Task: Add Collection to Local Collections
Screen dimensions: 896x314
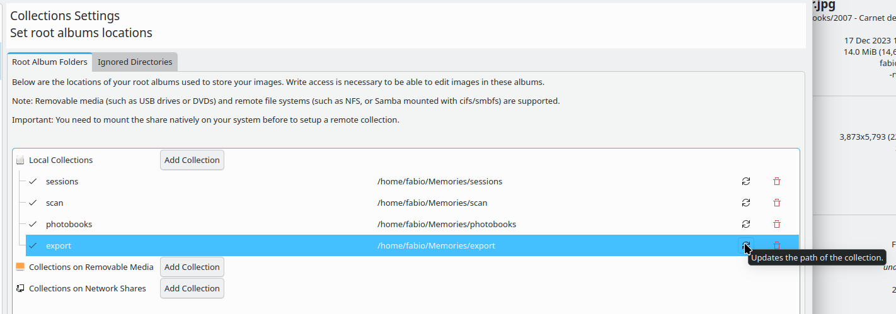Action: [192, 160]
